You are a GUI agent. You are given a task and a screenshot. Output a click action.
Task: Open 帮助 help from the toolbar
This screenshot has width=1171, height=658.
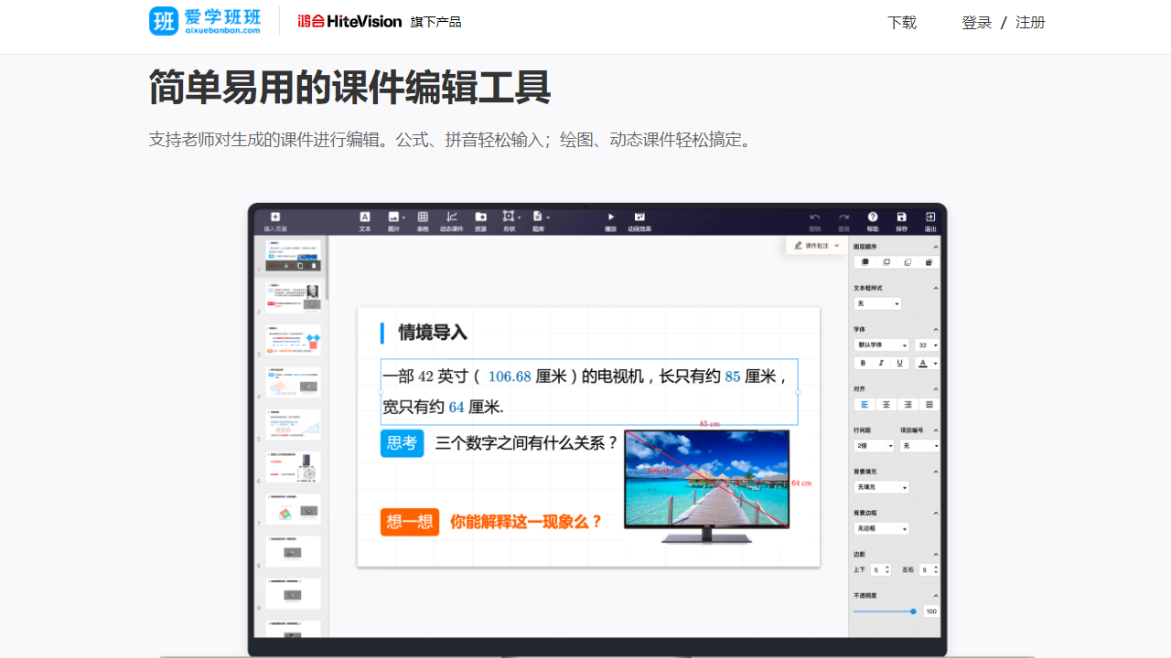pyautogui.click(x=872, y=220)
